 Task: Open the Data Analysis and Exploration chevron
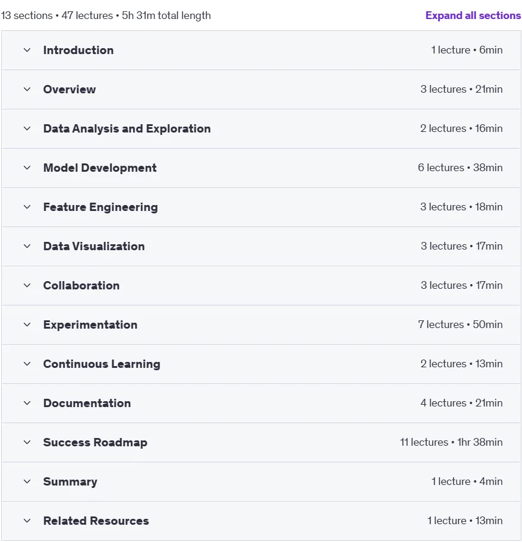click(x=27, y=128)
